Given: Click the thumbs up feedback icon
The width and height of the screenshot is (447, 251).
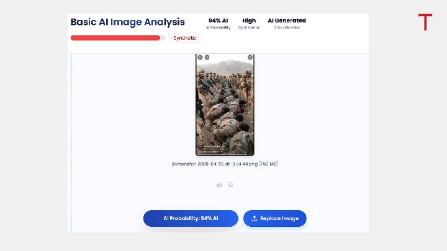Looking at the screenshot, I should (x=219, y=185).
